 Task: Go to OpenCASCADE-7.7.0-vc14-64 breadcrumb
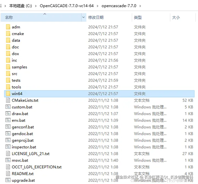67,6
